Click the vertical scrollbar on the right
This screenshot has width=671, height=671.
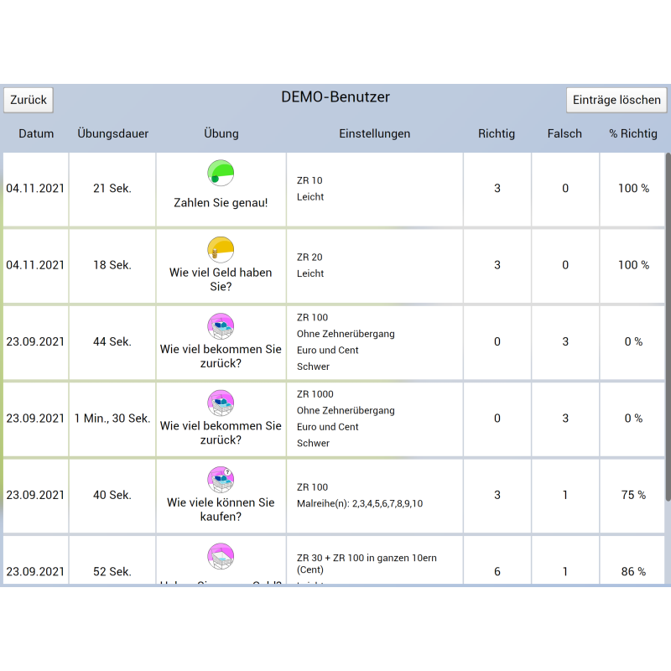[x=668, y=327]
